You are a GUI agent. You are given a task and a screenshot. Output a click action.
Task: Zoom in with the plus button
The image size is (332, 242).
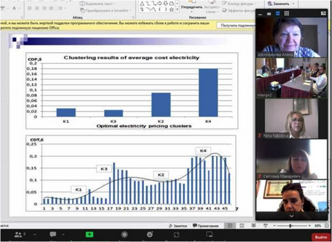[309, 226]
